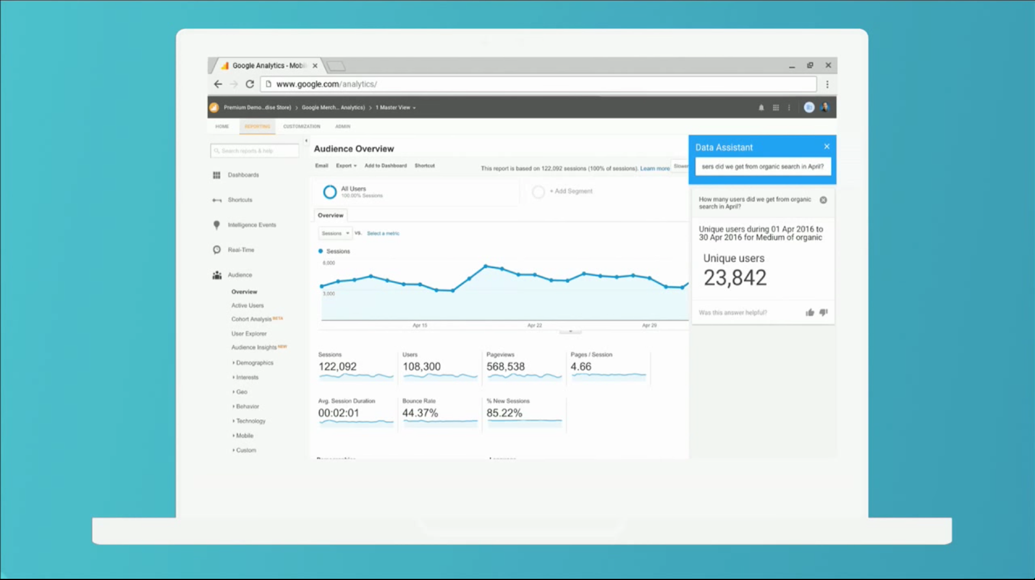This screenshot has width=1035, height=580.
Task: Click the empty Add Segment circle
Action: 538,192
